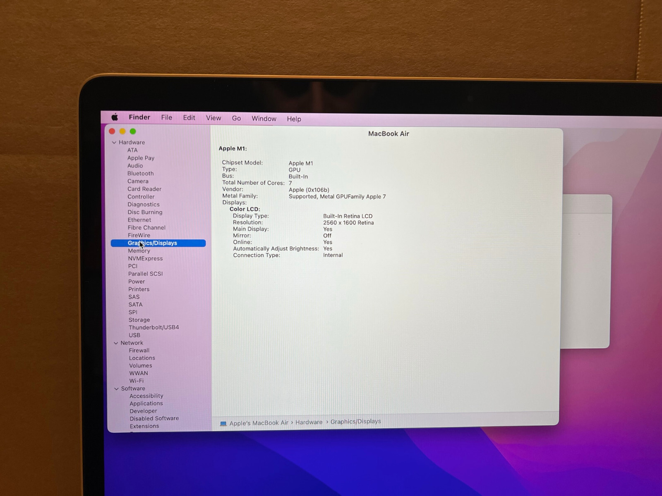
Task: Click the Metal GPUFamily Apple 7 value
Action: pyautogui.click(x=337, y=197)
